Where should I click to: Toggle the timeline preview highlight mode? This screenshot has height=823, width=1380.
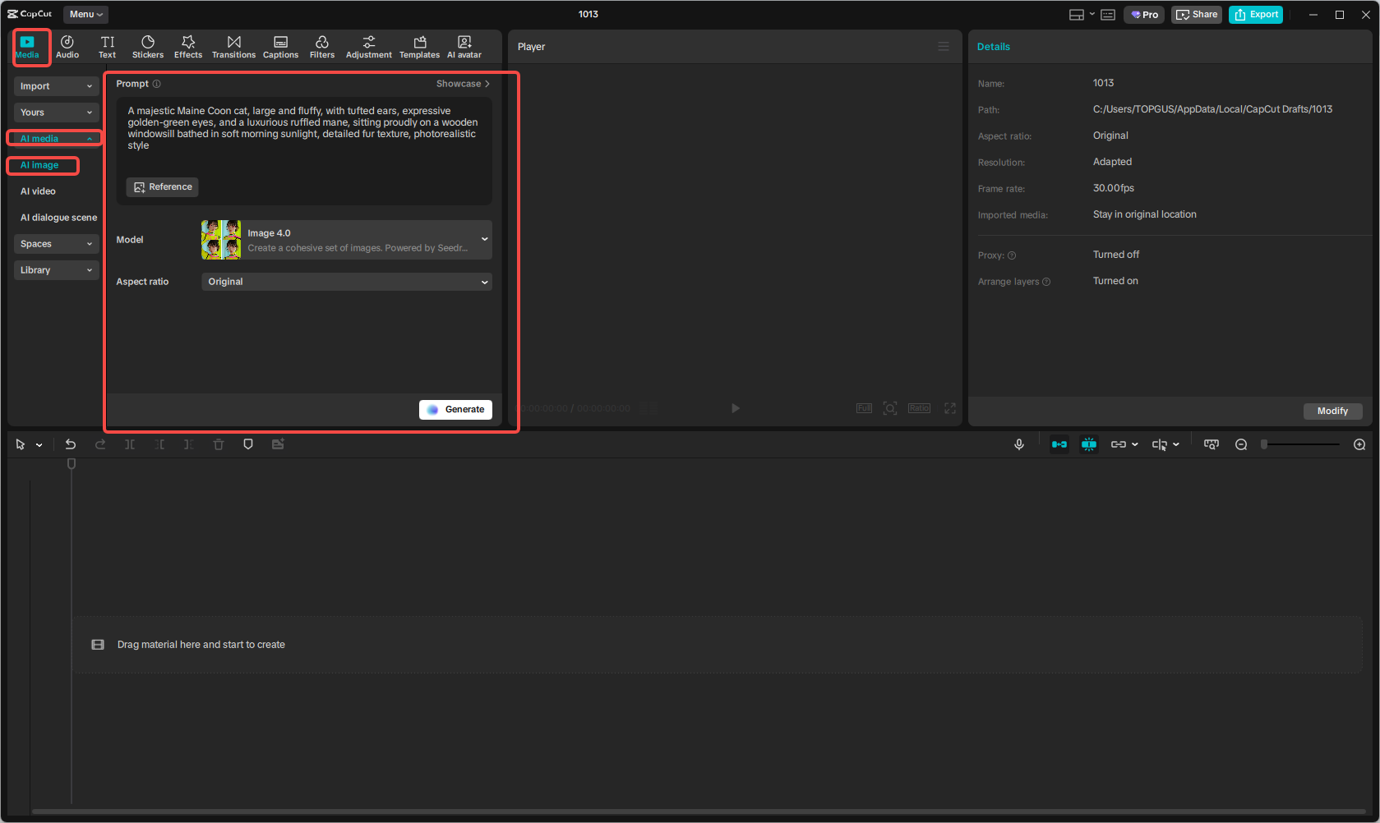coord(1089,444)
